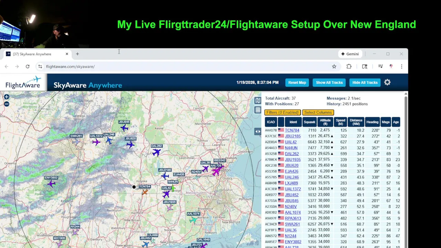
Task: Select AAL1074 aircraft on map
Action: pos(193,219)
